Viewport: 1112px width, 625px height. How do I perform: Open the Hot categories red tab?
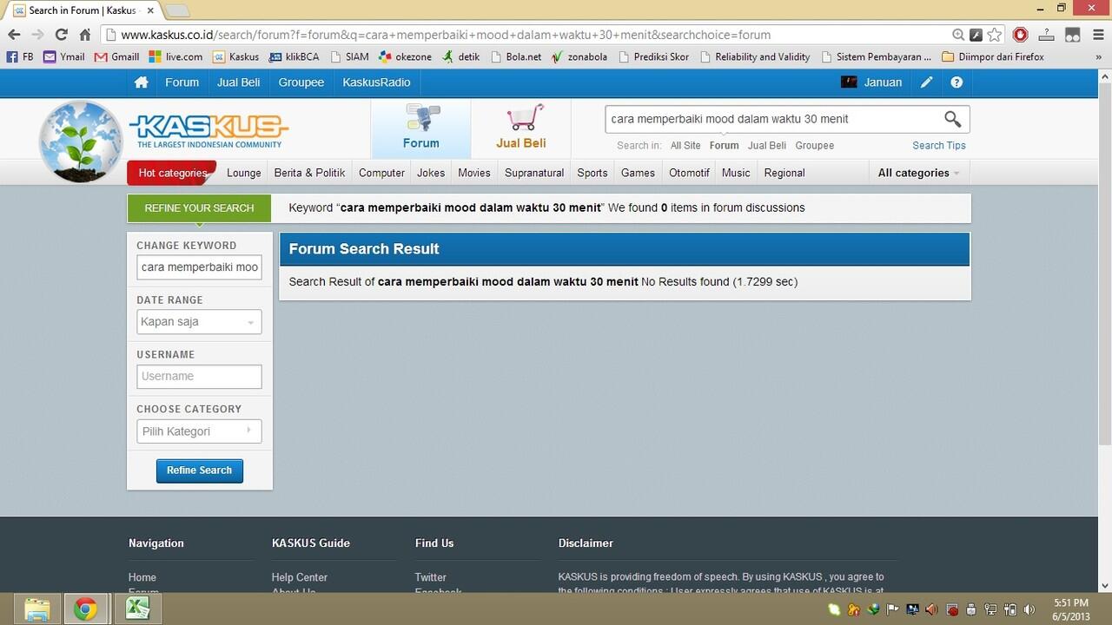(x=172, y=173)
